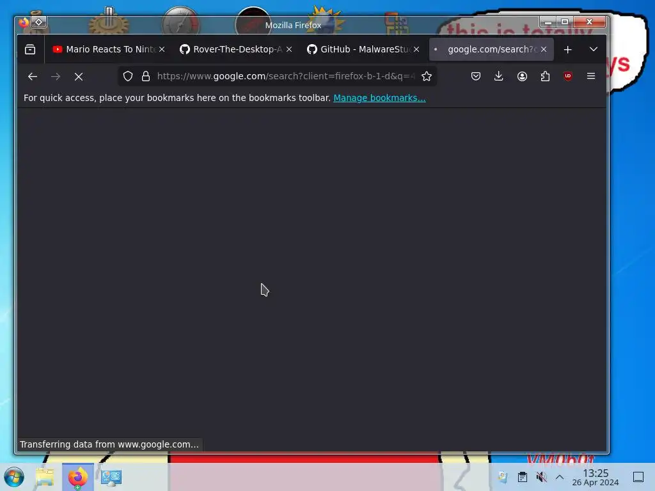Go forward one page
This screenshot has width=655, height=491.
tap(56, 77)
